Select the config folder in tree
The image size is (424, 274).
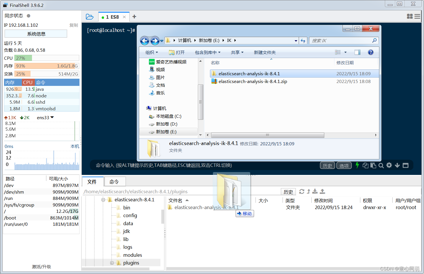[x=130, y=215]
